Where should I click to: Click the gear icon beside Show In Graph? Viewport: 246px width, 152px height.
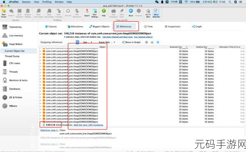pyautogui.click(x=146, y=42)
